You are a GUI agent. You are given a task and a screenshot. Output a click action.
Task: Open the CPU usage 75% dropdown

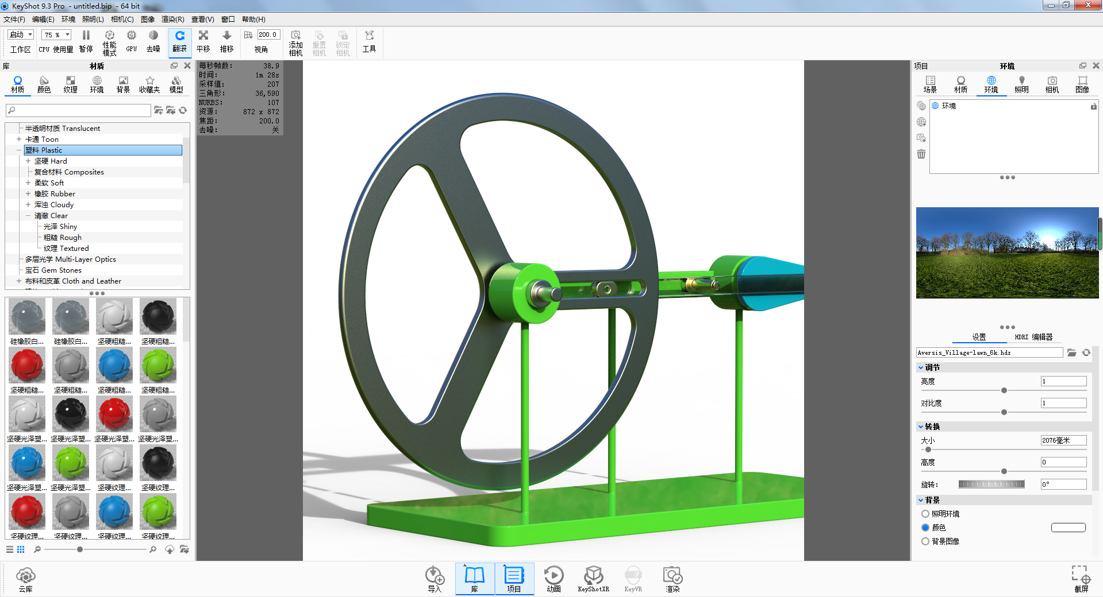[56, 34]
